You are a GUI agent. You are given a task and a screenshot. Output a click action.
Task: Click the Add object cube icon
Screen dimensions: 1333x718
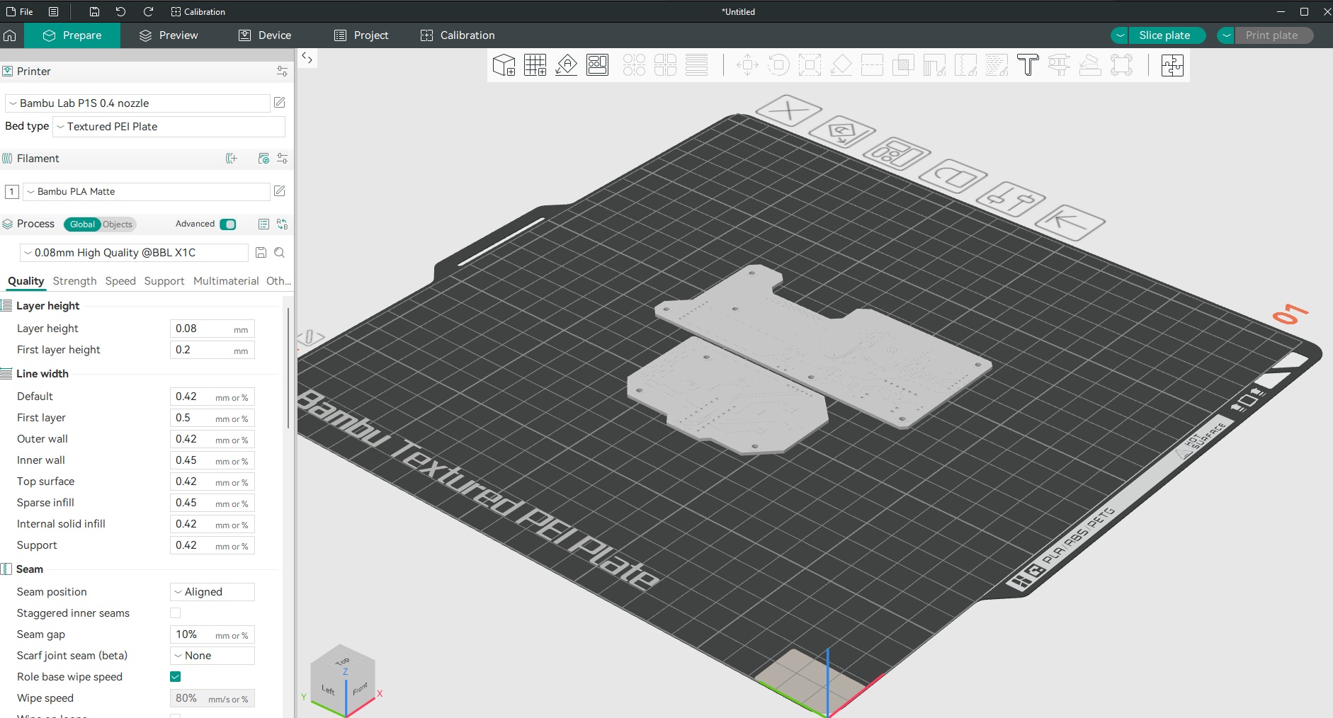pos(504,65)
